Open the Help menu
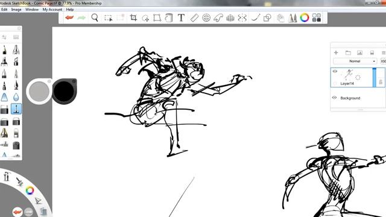 click(x=70, y=10)
